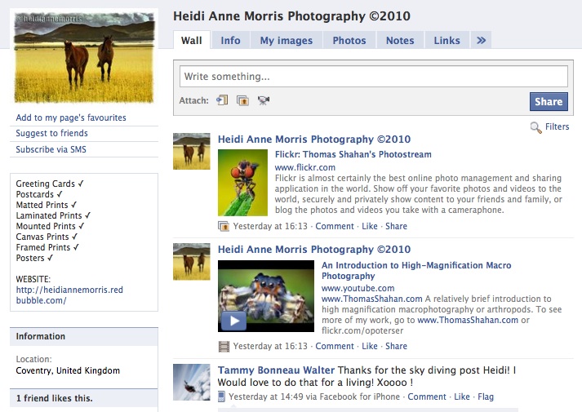Like the Flickr post
The width and height of the screenshot is (582, 412).
click(x=369, y=226)
